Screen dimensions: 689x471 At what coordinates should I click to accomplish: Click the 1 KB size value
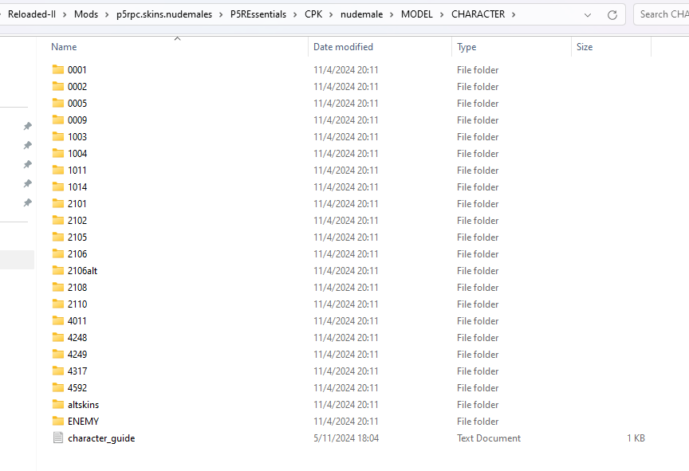click(x=636, y=438)
